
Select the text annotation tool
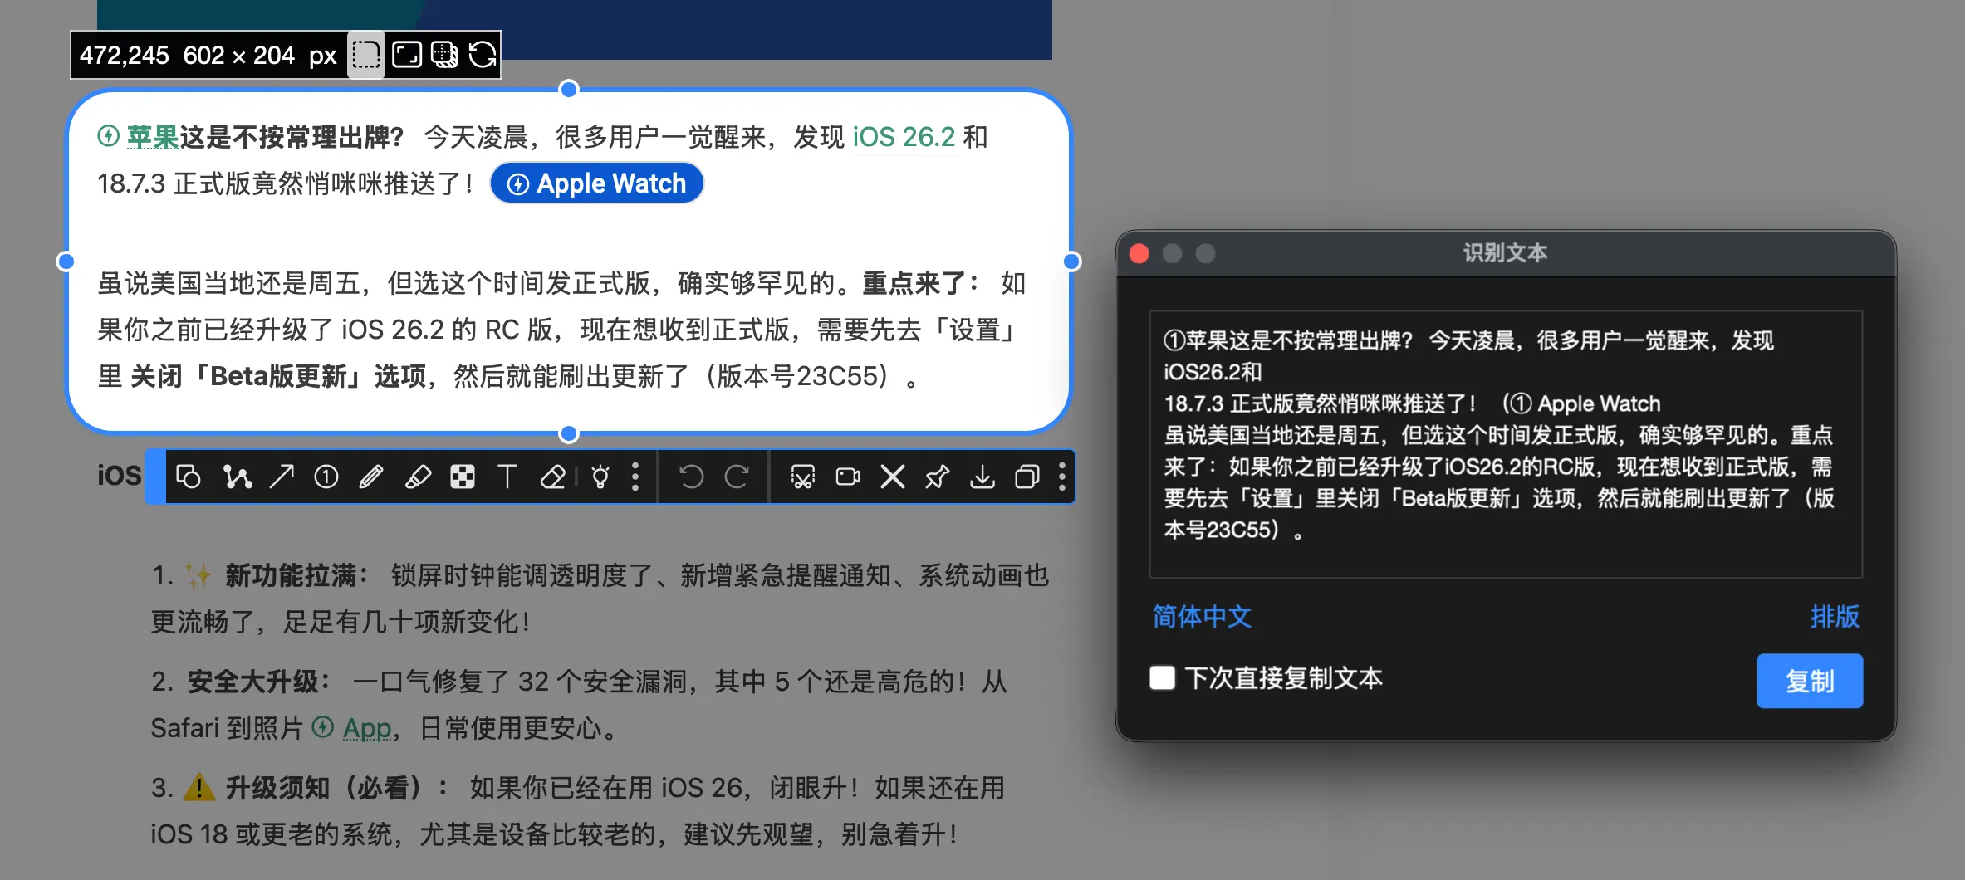[x=507, y=477]
